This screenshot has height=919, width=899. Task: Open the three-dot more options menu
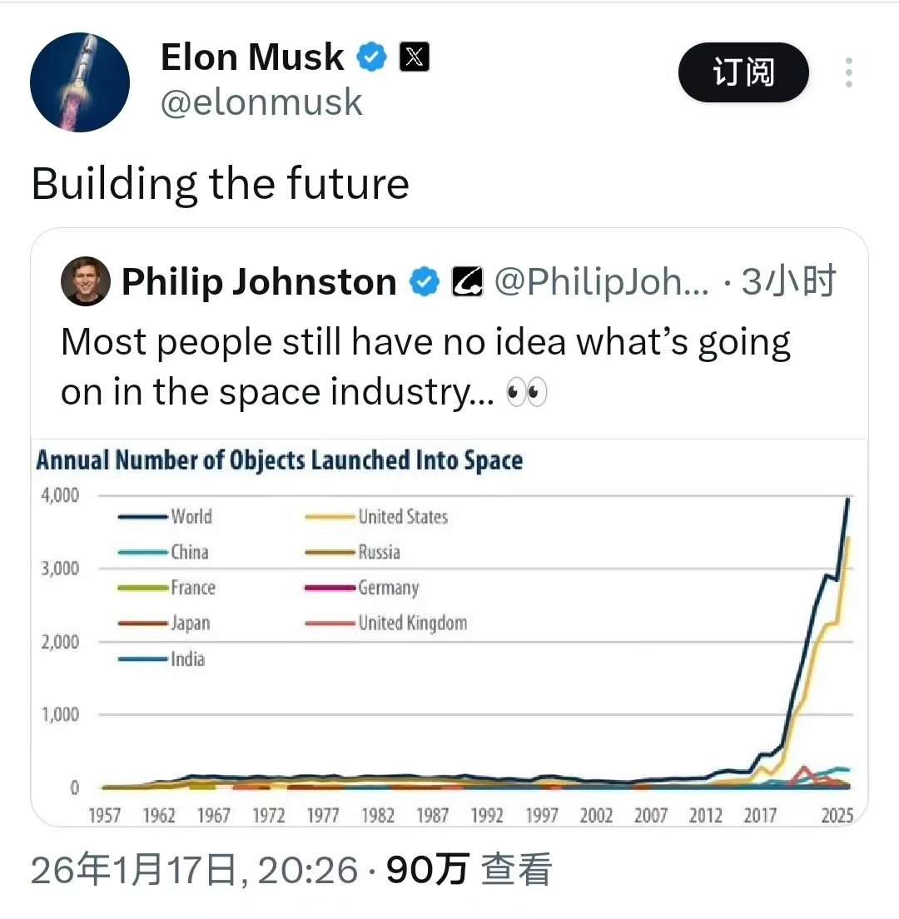(848, 73)
